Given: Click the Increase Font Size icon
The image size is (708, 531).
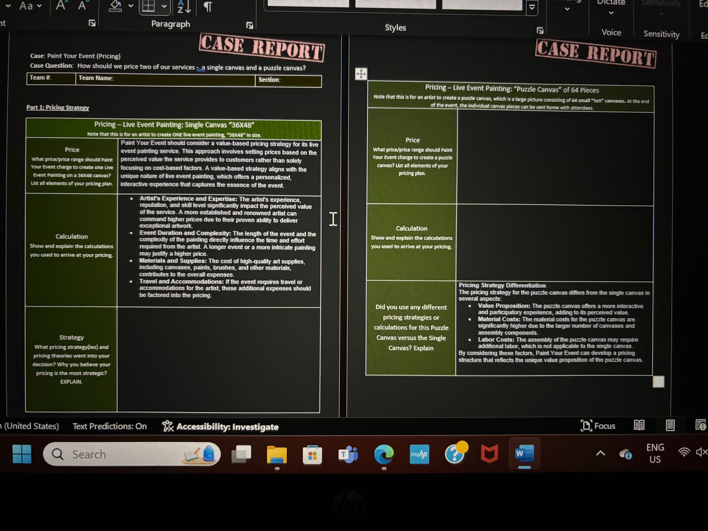Looking at the screenshot, I should click(x=60, y=5).
